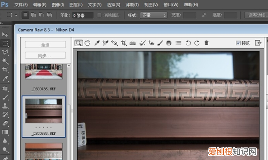Click the filmstrip vertical scrollbar
The width and height of the screenshot is (268, 160).
coord(69,112)
